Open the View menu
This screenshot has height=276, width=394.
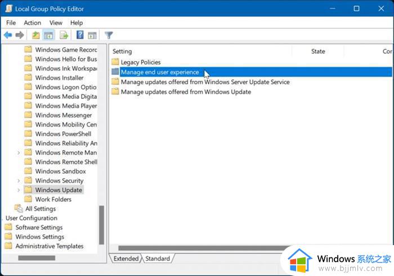coord(56,23)
